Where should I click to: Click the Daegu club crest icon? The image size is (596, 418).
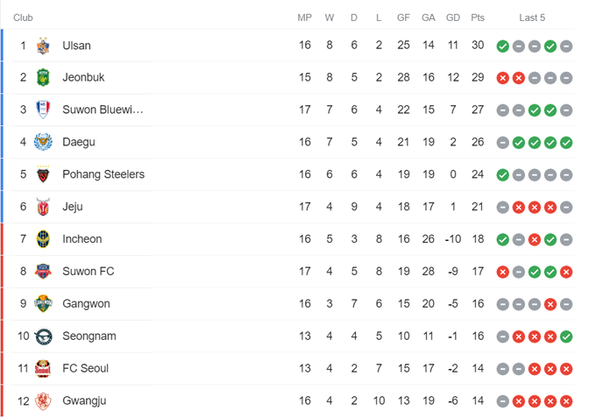point(43,142)
